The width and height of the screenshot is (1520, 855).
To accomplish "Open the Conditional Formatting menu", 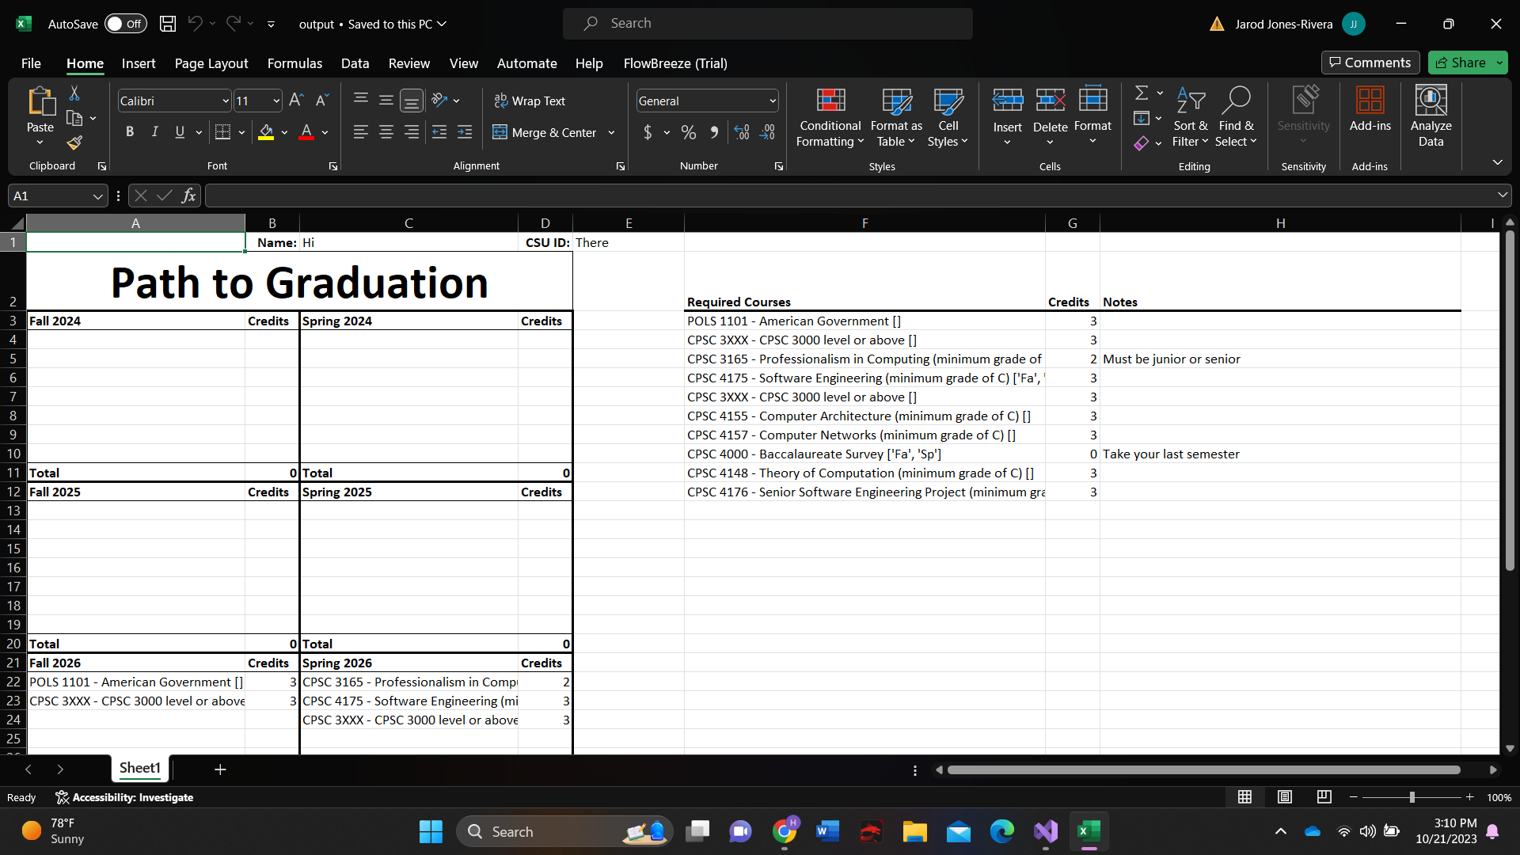I will 830,116.
